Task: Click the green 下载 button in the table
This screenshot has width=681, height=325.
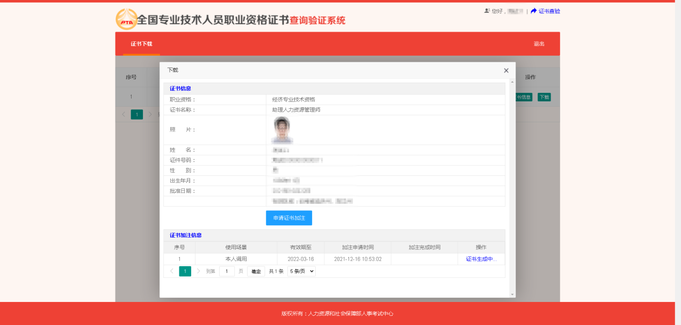Action: pos(544,97)
